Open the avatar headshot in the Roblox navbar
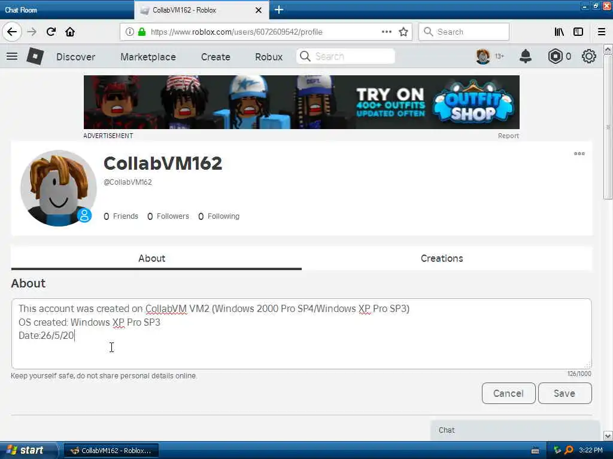This screenshot has height=459, width=613. (483, 57)
